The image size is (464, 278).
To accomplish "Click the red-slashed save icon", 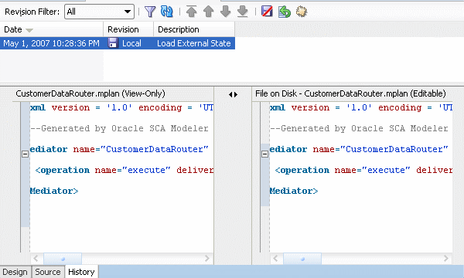I will [x=267, y=12].
